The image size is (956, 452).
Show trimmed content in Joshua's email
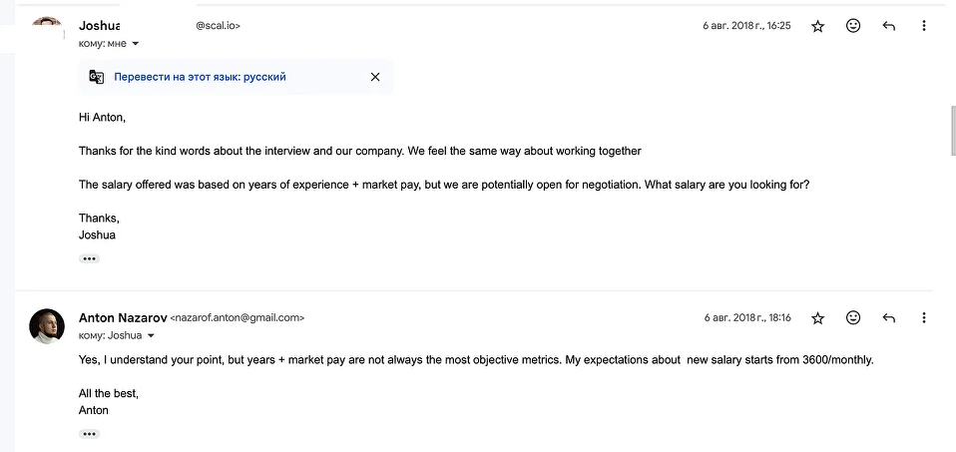89,258
